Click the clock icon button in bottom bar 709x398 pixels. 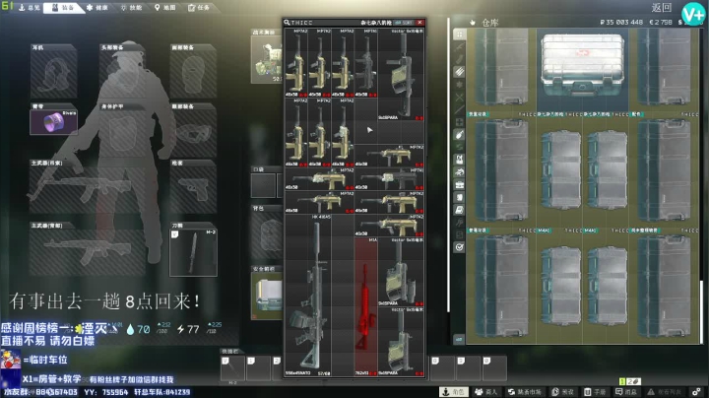(563, 392)
